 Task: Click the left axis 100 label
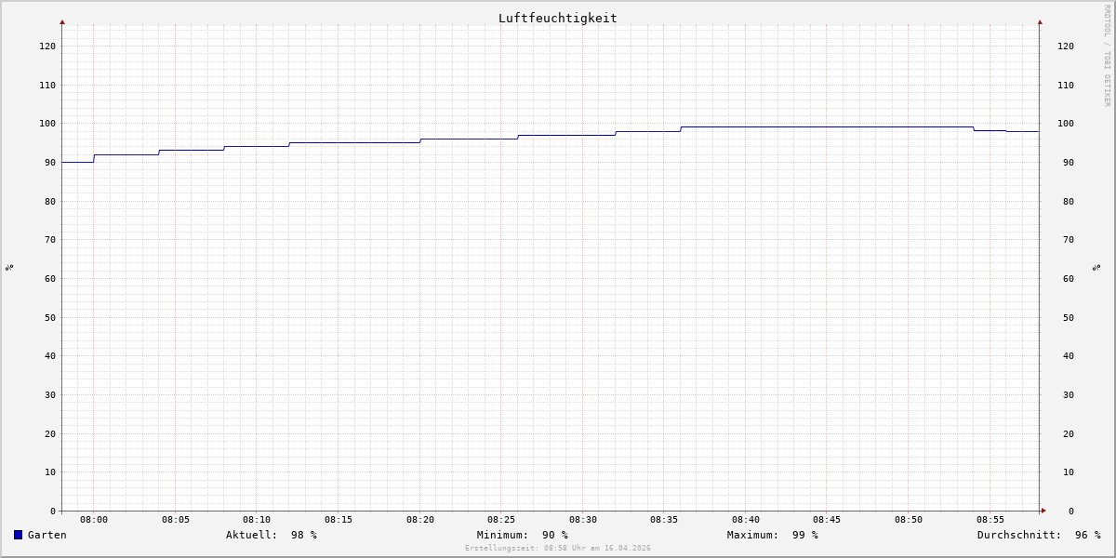click(47, 124)
